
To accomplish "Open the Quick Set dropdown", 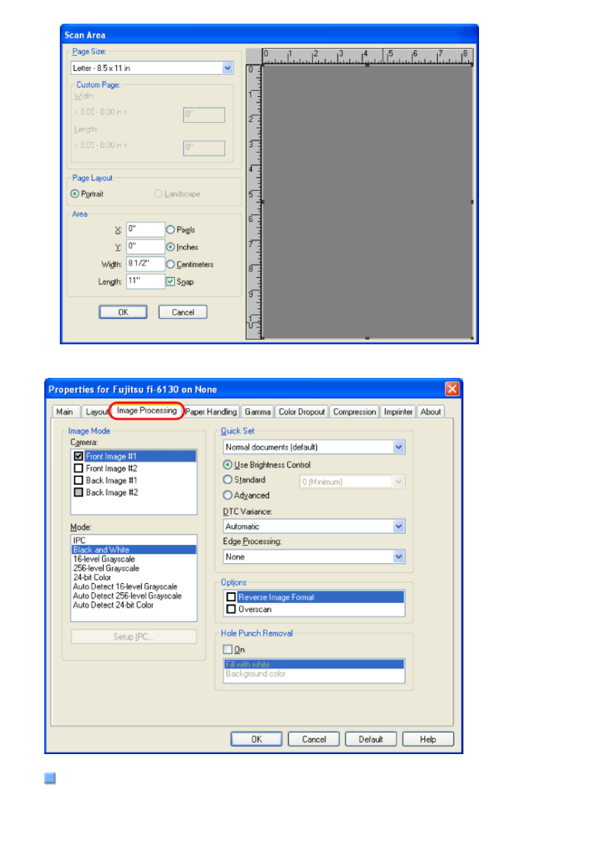I will click(x=399, y=447).
